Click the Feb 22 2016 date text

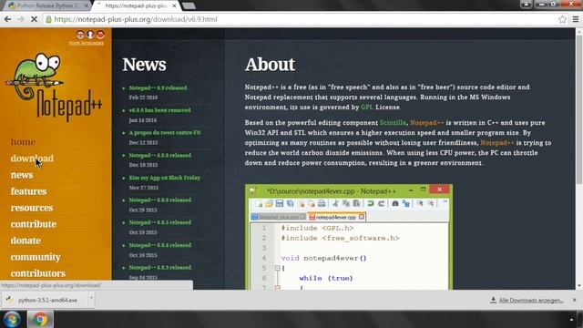pyautogui.click(x=143, y=97)
